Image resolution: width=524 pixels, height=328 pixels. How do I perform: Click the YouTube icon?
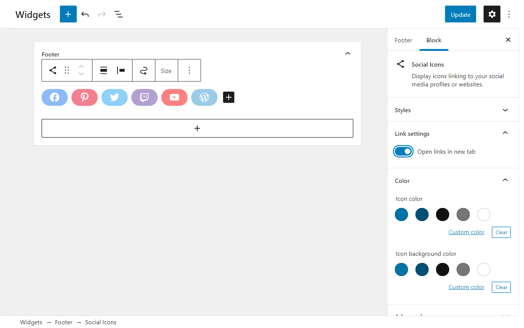pyautogui.click(x=174, y=97)
